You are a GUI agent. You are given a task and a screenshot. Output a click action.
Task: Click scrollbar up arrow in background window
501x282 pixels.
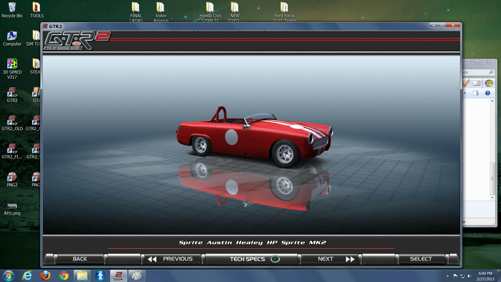click(x=492, y=101)
